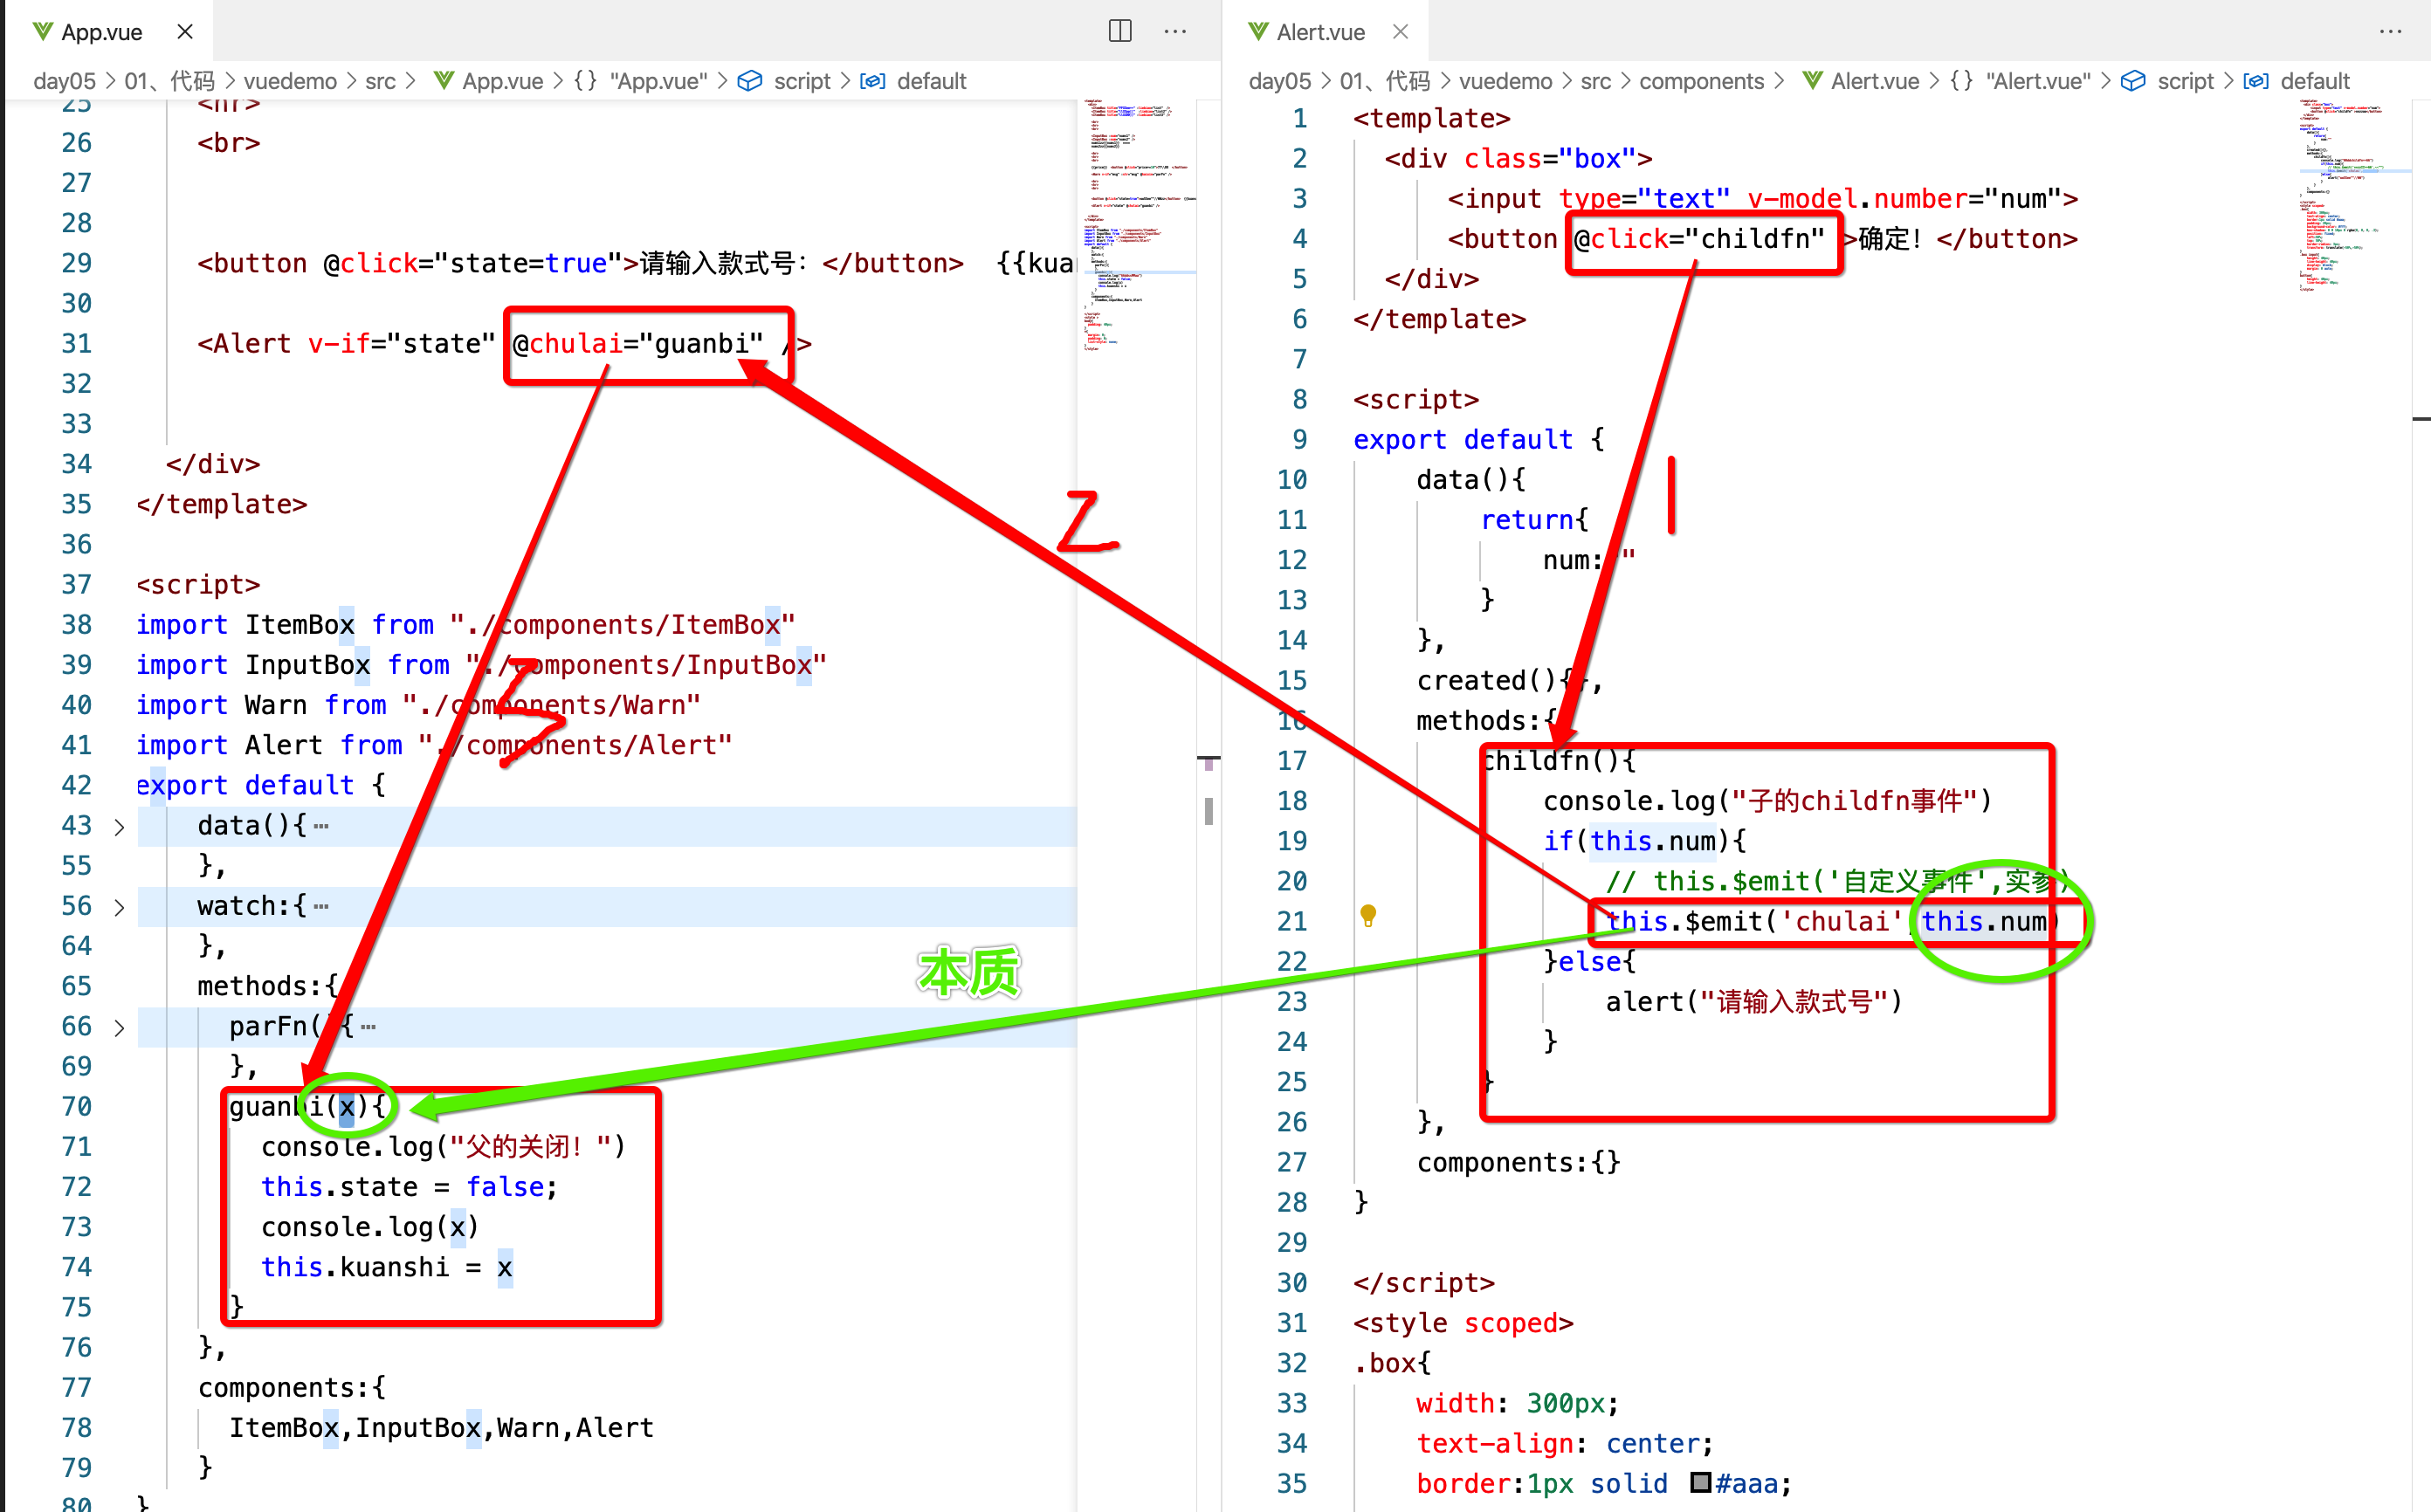Click default symbol icon in right breadcrumb
Image resolution: width=2431 pixels, height=1512 pixels.
(x=2256, y=81)
